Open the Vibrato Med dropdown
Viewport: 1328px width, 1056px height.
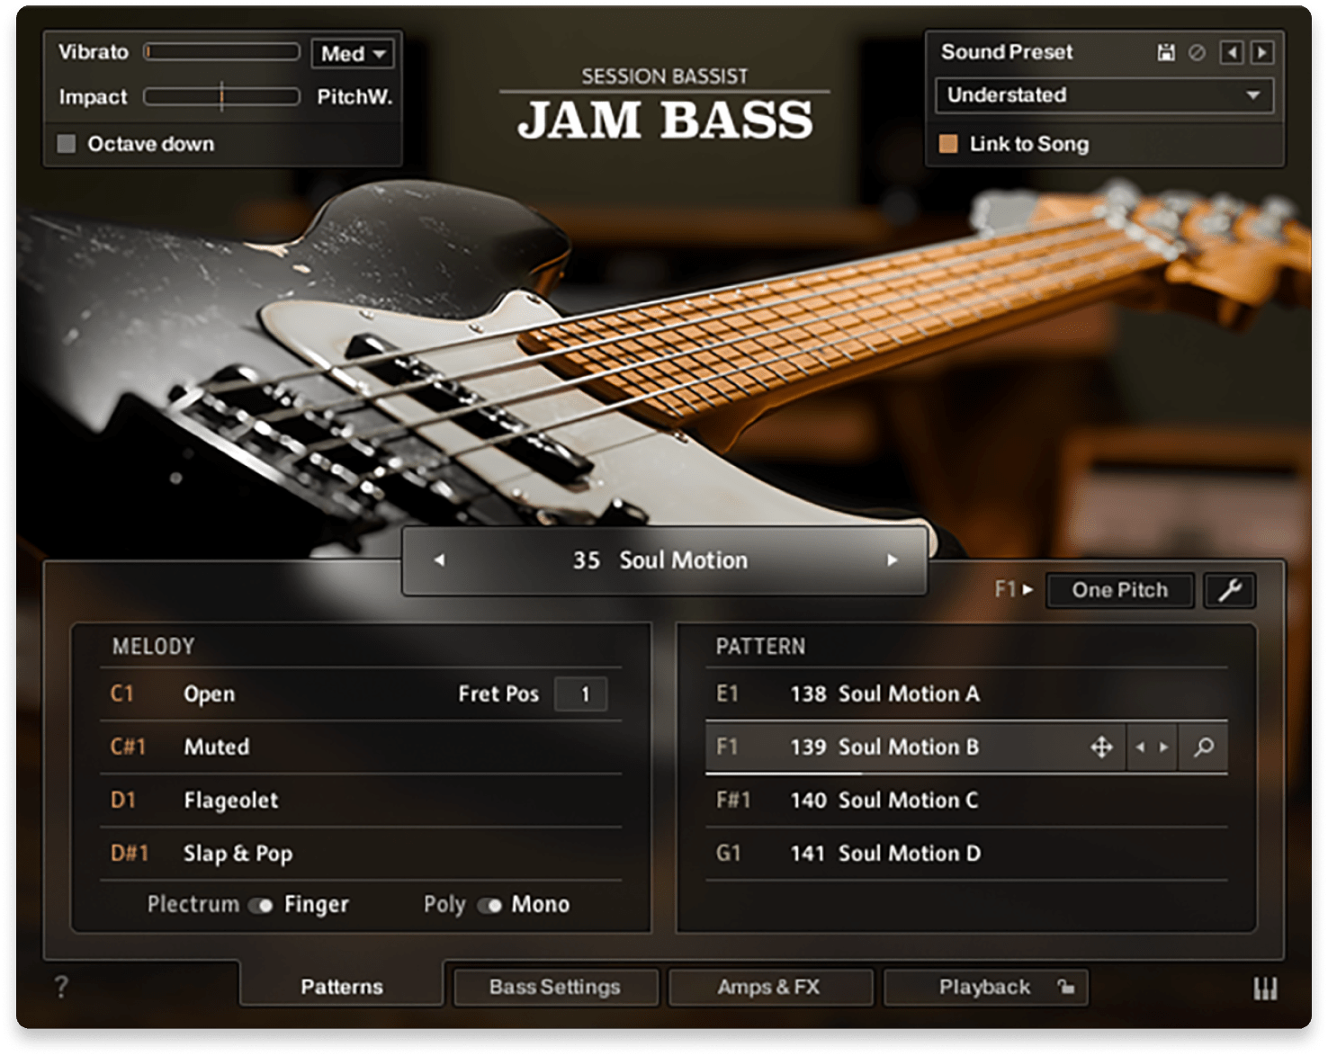(352, 52)
